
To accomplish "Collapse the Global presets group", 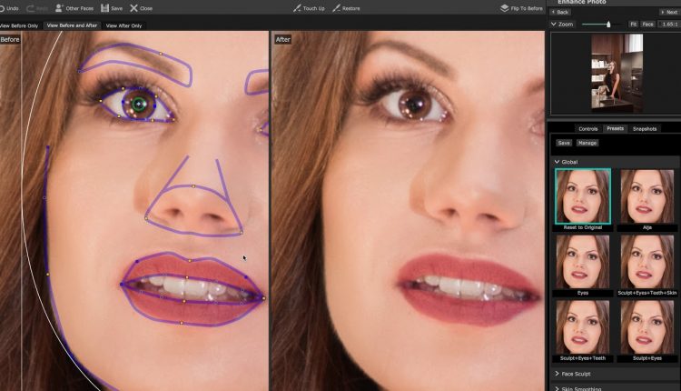I will [x=557, y=162].
